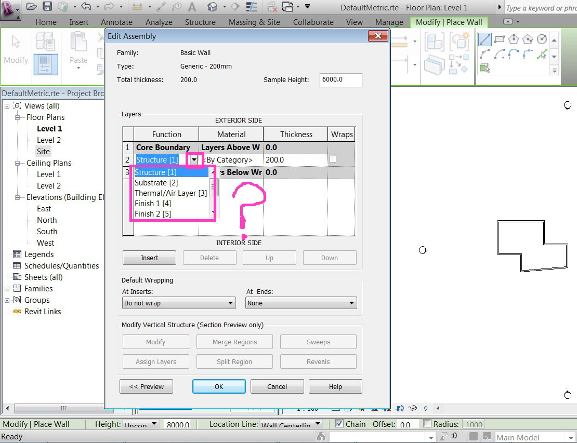Switch to the Annotate ribbon tab

tap(116, 22)
